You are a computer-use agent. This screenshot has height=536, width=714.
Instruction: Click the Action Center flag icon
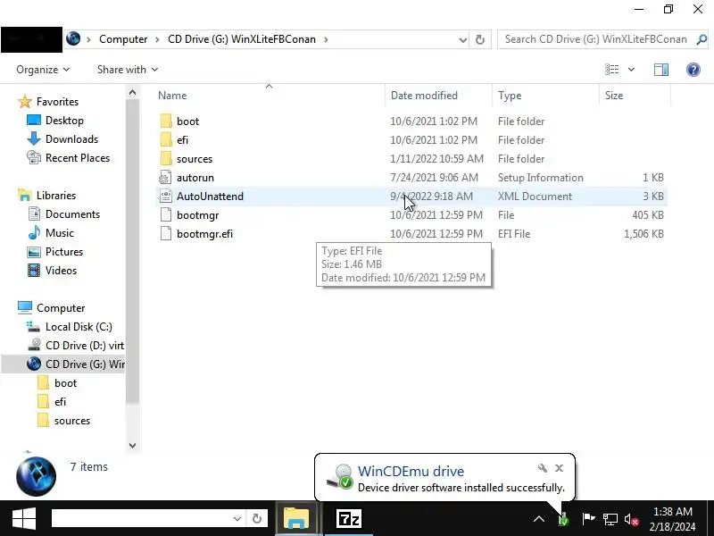click(588, 519)
